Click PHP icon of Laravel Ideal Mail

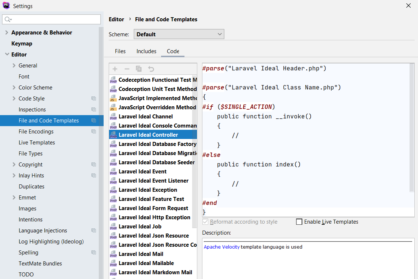point(113,254)
